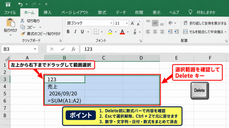Switch to the 校閲 tab
The image size is (229, 128).
(x=139, y=12)
